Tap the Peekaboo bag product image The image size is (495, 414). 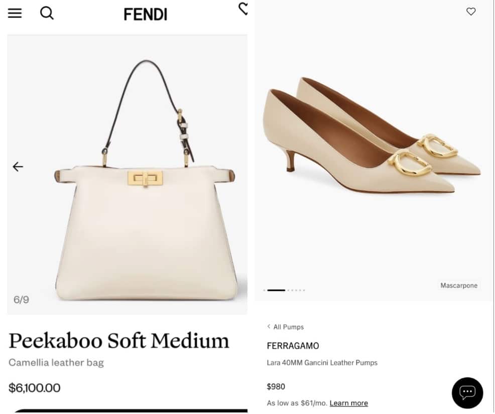tap(146, 201)
